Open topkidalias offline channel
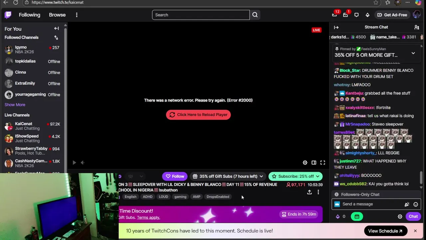The height and width of the screenshot is (240, 426). click(33, 61)
